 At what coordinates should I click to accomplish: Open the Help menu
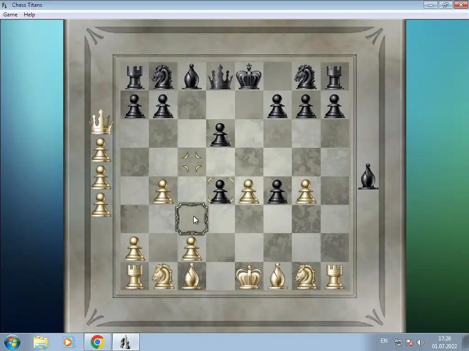[x=29, y=14]
